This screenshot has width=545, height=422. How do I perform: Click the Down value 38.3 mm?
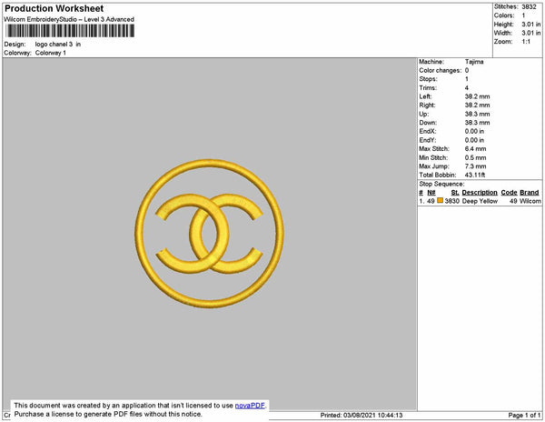(x=477, y=123)
